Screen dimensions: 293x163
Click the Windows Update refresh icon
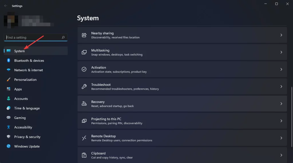(9, 146)
